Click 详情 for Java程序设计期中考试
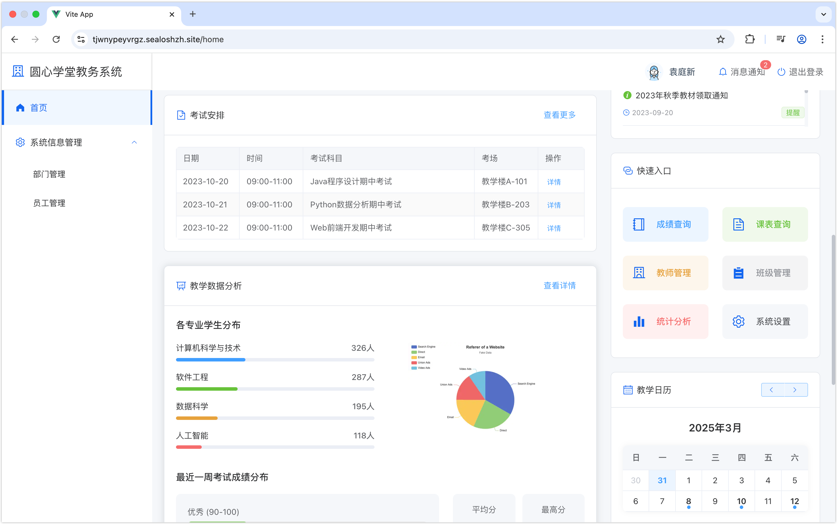 point(554,182)
